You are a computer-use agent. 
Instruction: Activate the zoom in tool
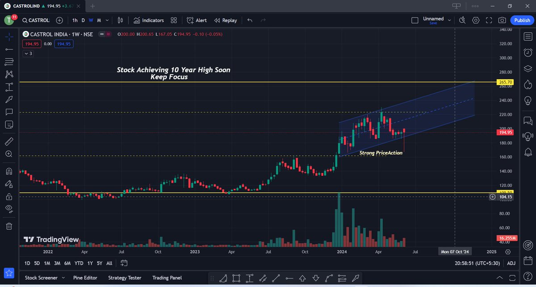click(9, 154)
